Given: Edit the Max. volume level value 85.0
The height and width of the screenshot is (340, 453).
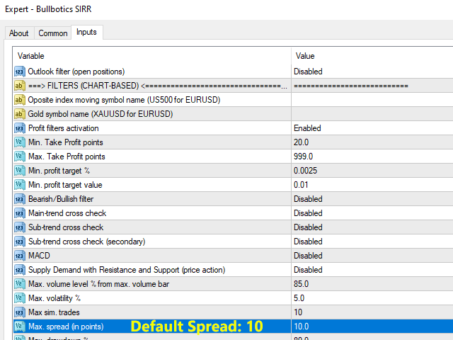Looking at the screenshot, I should pyautogui.click(x=372, y=284).
